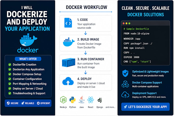Click the Java coffee cup logo

point(82,100)
